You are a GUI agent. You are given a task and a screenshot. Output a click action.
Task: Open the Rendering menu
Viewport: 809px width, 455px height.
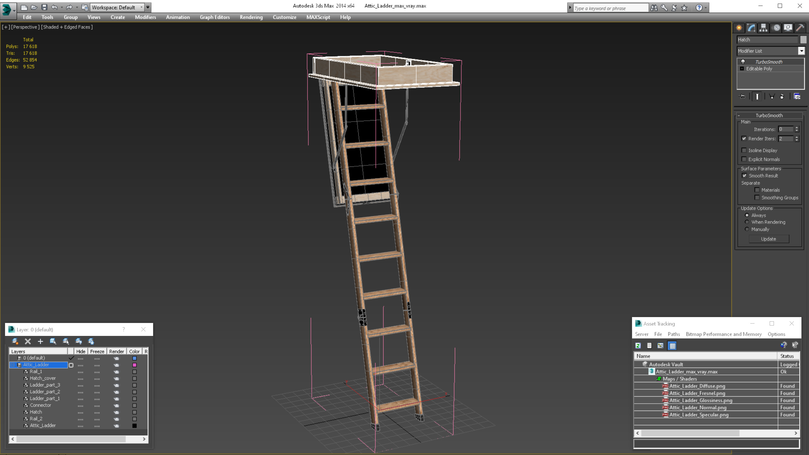coord(251,17)
